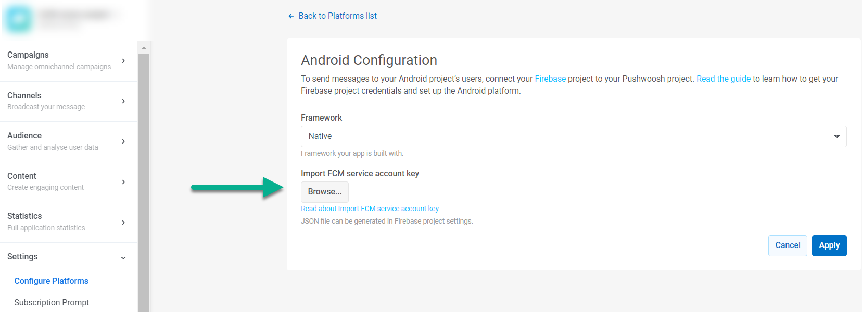Open the Read the guide link
The image size is (862, 312).
(x=723, y=79)
